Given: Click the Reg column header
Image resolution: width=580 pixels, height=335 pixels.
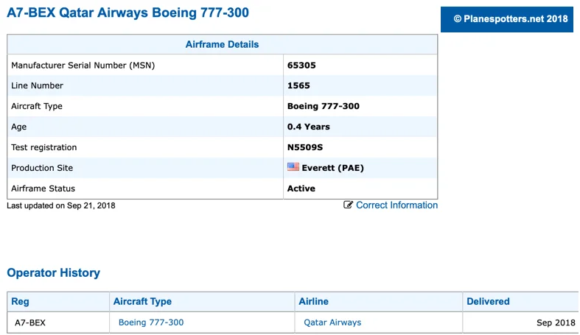Looking at the screenshot, I should coord(21,301).
